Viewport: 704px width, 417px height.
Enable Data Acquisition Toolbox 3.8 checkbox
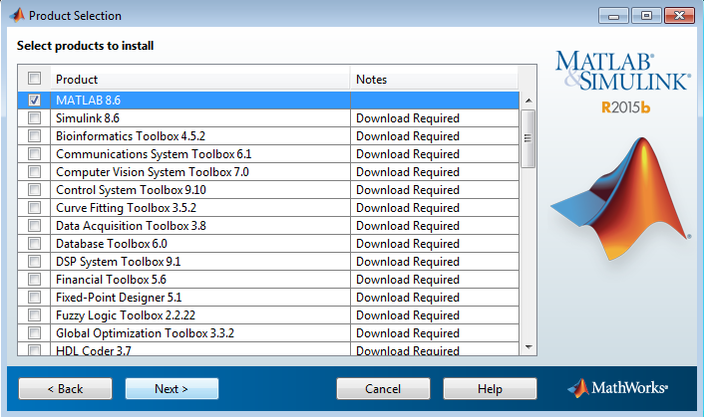pos(34,225)
